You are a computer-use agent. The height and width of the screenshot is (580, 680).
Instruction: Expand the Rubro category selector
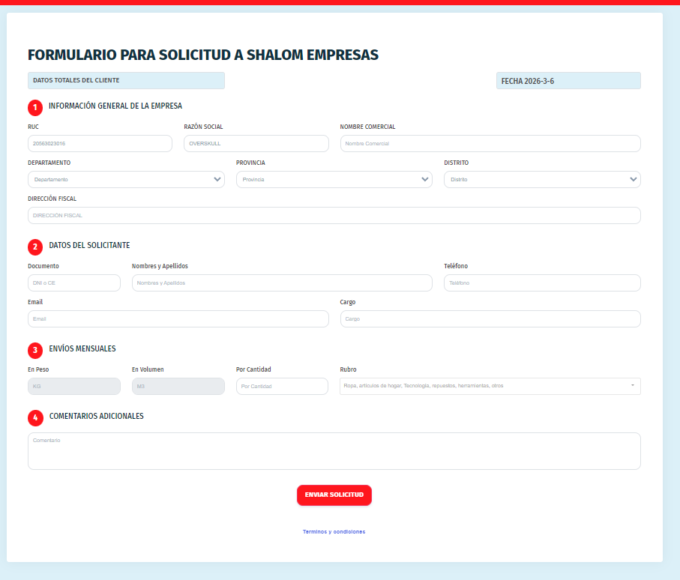(x=490, y=386)
